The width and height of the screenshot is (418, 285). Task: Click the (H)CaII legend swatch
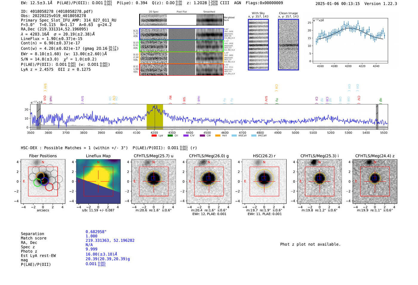pos(254,135)
